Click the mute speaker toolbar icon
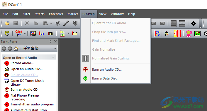The image size is (207, 111). click(x=75, y=24)
